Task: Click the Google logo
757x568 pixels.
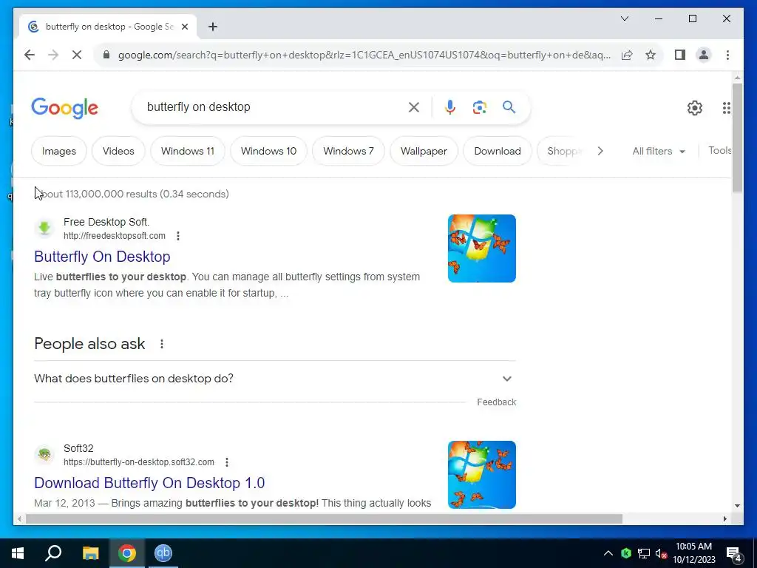Action: 65,108
